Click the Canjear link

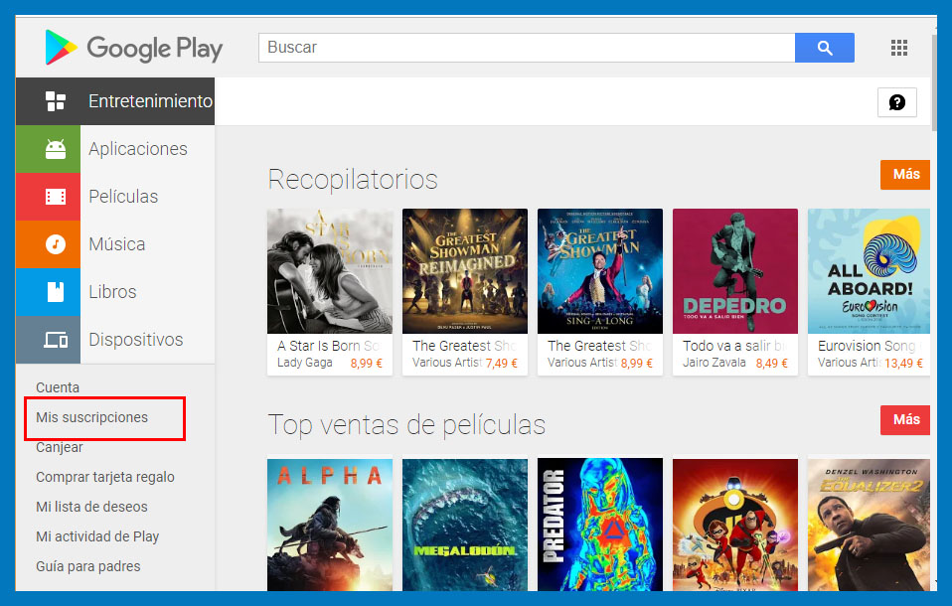[59, 447]
